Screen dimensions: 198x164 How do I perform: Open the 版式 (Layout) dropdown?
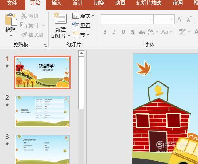[x=83, y=16]
